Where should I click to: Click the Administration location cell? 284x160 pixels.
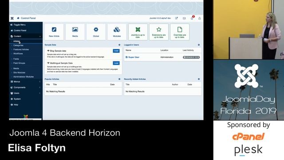pyautogui.click(x=167, y=57)
